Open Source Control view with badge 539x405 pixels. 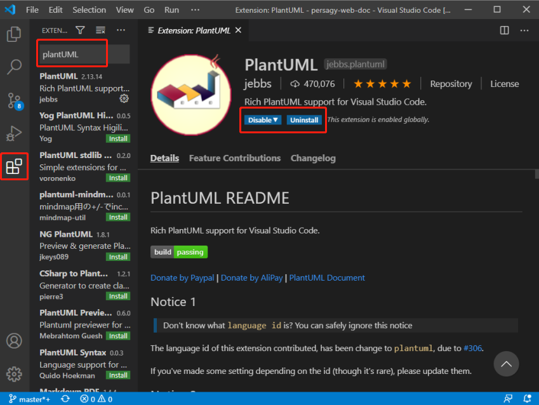click(x=14, y=100)
